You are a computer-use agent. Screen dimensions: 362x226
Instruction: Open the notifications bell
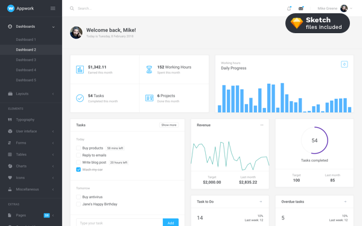click(289, 8)
